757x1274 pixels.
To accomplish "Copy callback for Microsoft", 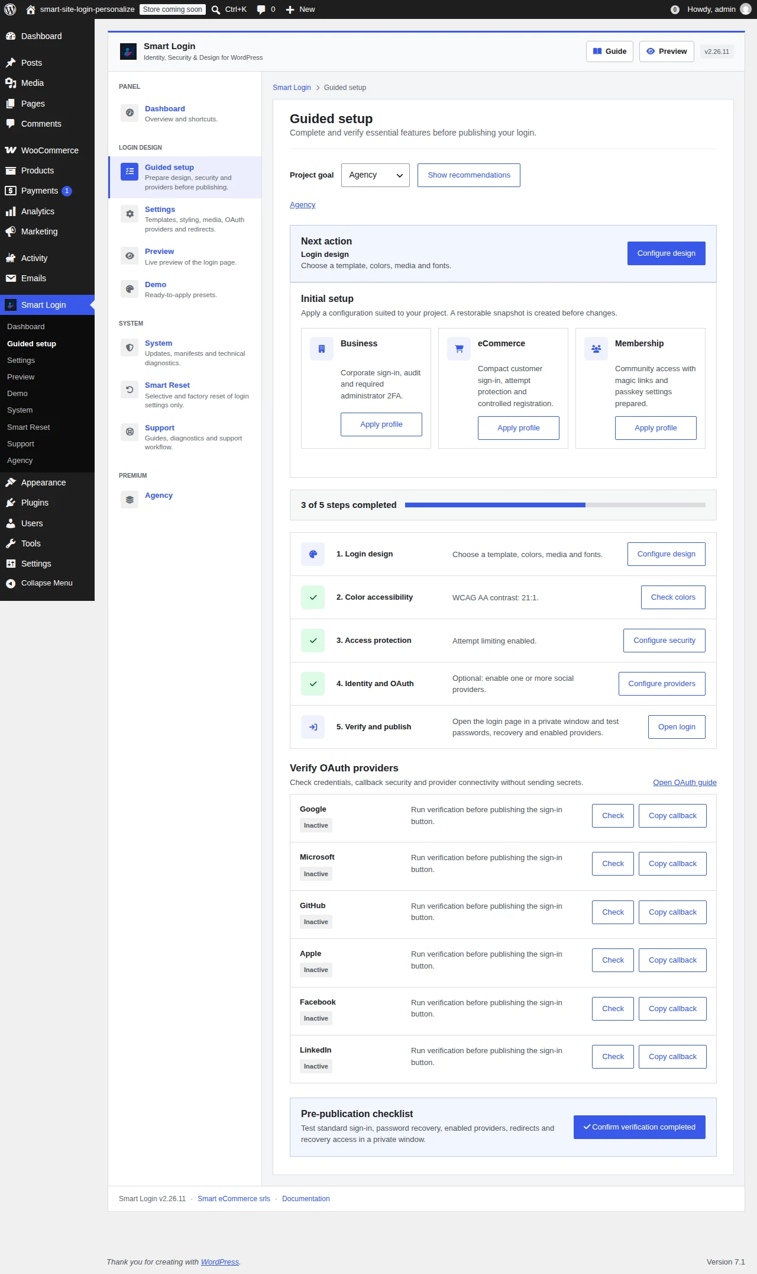I will [672, 864].
